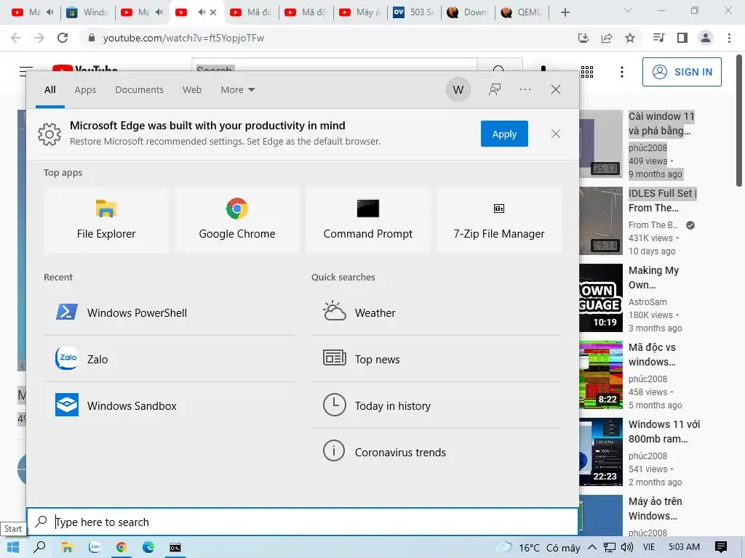This screenshot has width=745, height=558.
Task: Open Mã độc vs windows video thumbnail
Action: coord(600,374)
